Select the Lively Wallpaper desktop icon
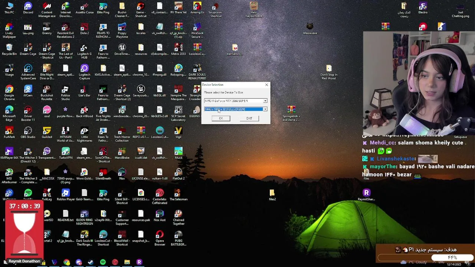Image resolution: width=475 pixels, height=267 pixels. (x=9, y=30)
